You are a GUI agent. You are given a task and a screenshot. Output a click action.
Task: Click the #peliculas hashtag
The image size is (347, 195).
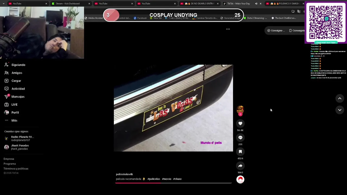click(154, 179)
